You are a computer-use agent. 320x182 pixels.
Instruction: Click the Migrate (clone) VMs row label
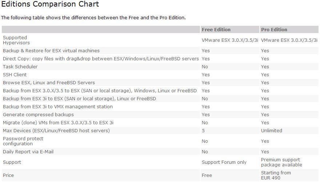pos(58,123)
